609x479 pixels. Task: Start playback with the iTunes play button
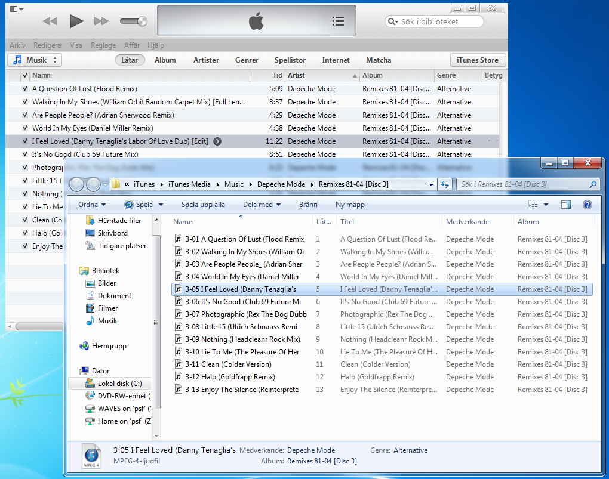(x=76, y=21)
